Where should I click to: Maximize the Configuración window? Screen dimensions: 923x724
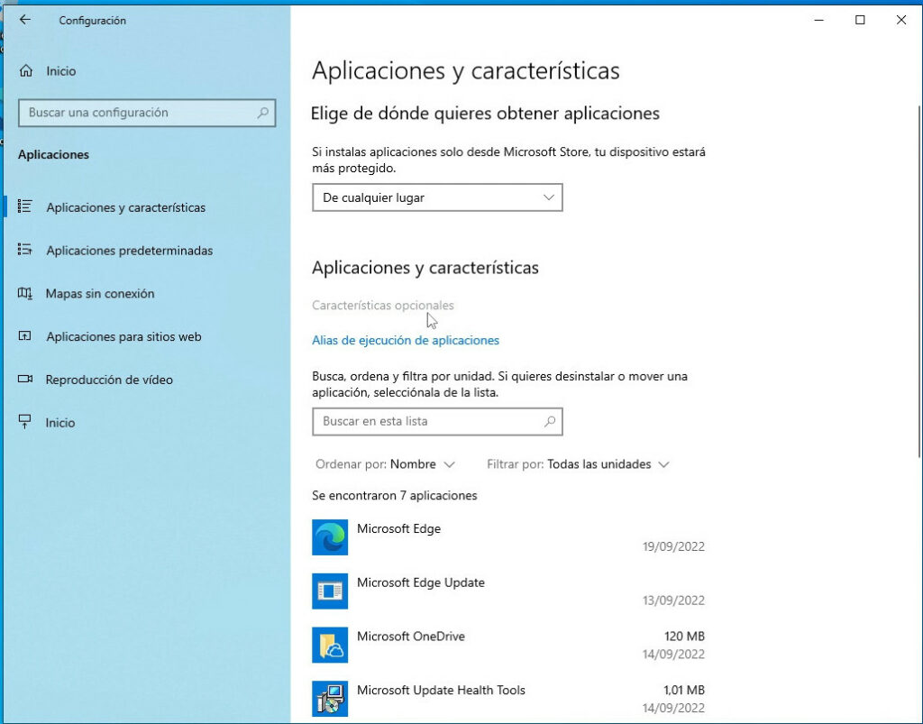click(860, 20)
